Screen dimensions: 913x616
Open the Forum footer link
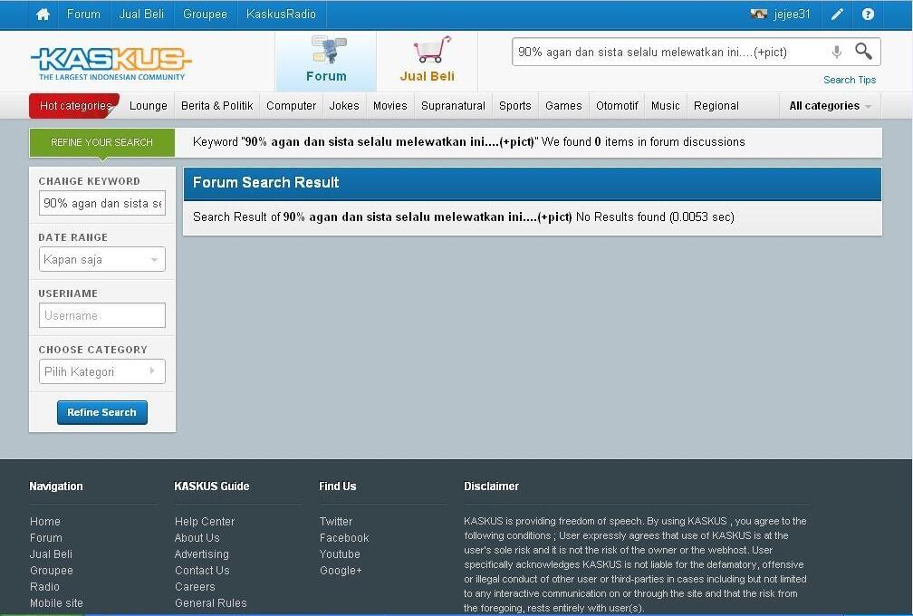(46, 538)
